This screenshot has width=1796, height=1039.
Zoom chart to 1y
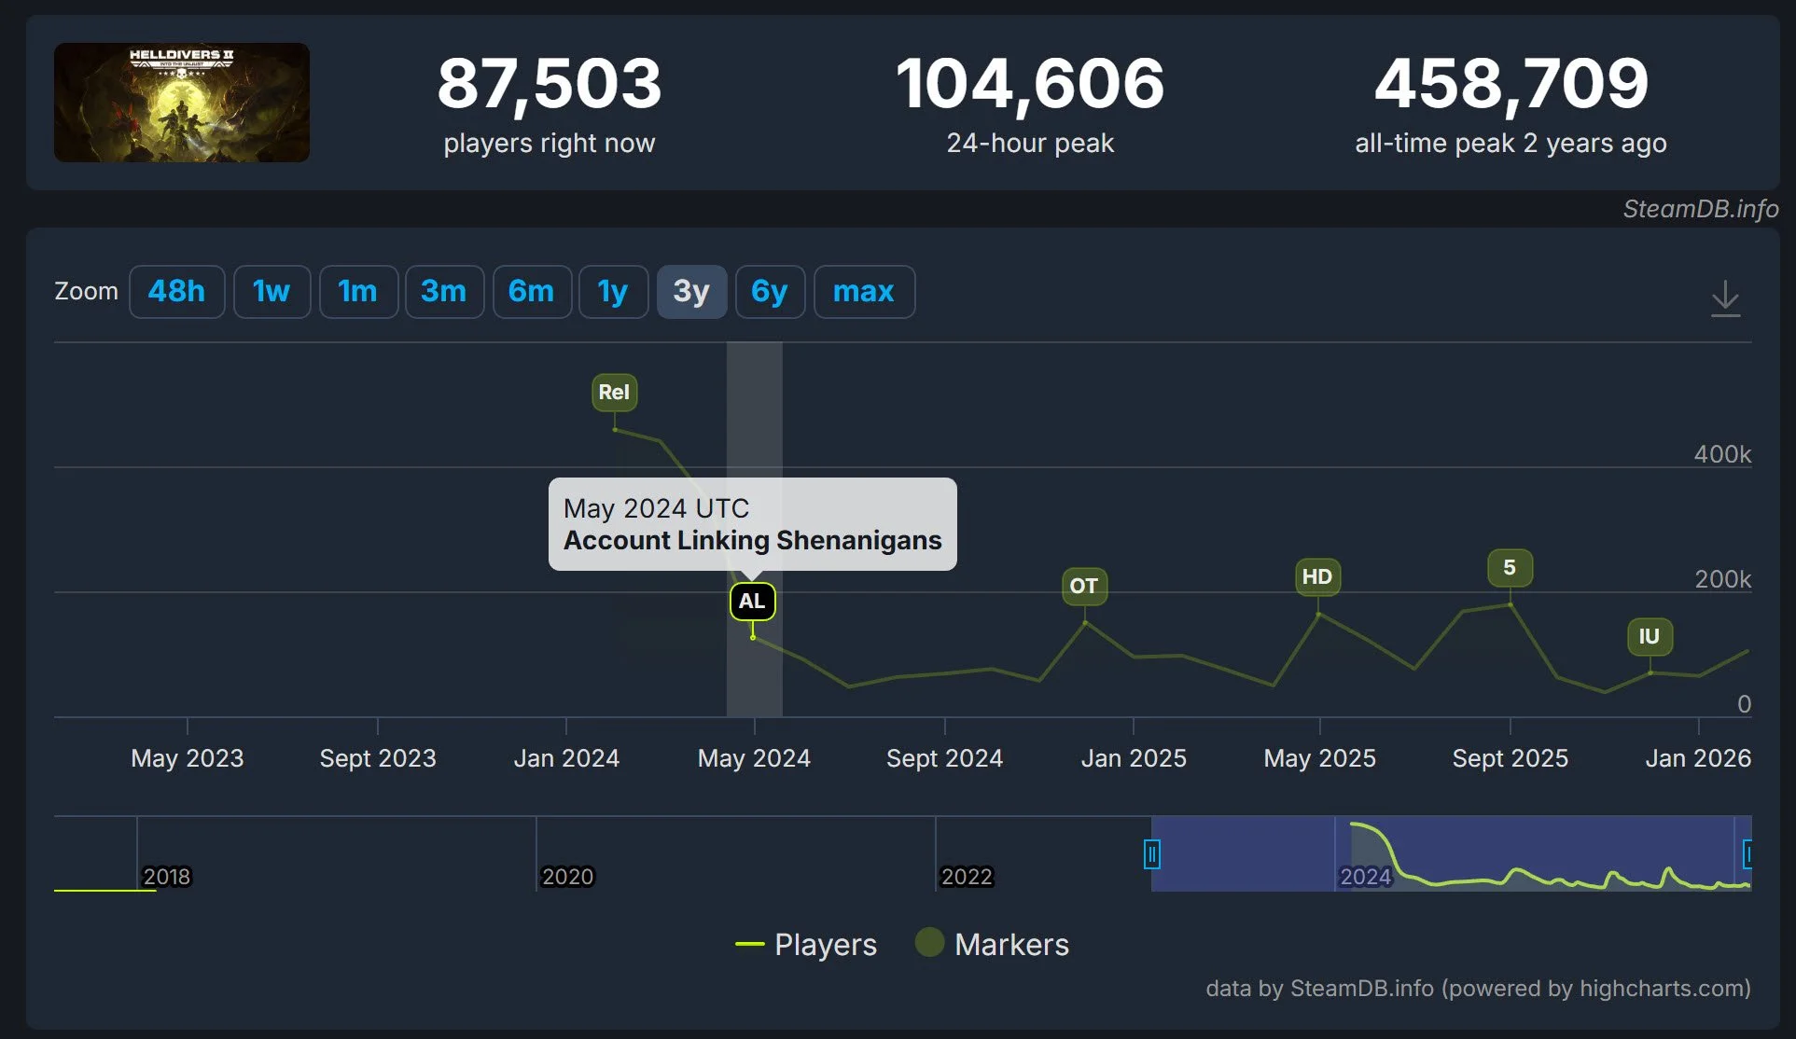click(x=613, y=292)
